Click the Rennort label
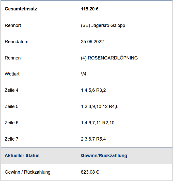 pyautogui.click(x=13, y=25)
